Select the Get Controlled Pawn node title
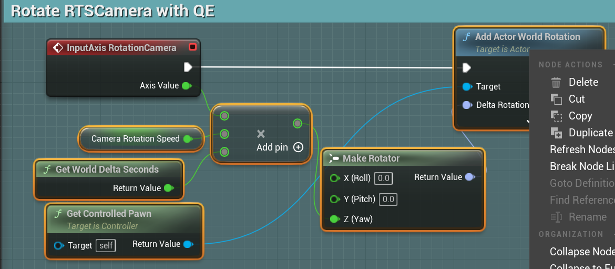This screenshot has height=269, width=615. [x=109, y=214]
